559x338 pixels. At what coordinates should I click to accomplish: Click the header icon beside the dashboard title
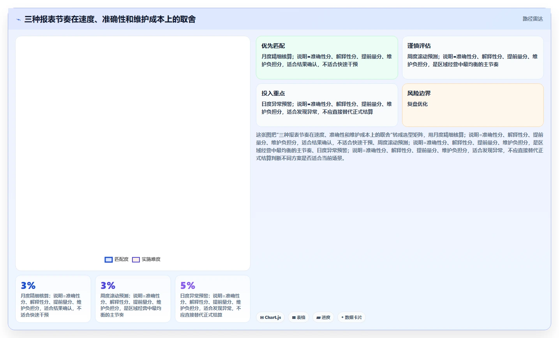(18, 19)
